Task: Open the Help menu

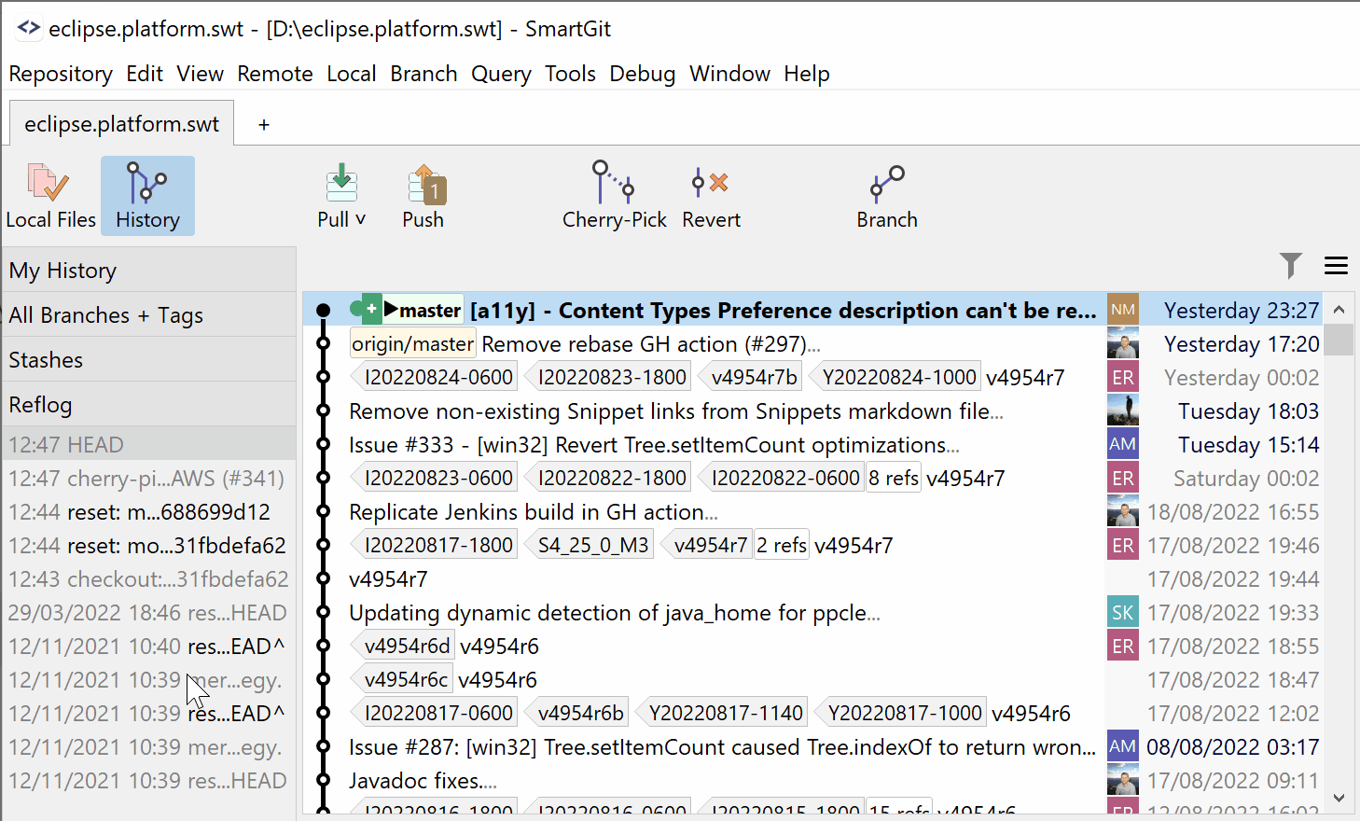Action: click(807, 74)
